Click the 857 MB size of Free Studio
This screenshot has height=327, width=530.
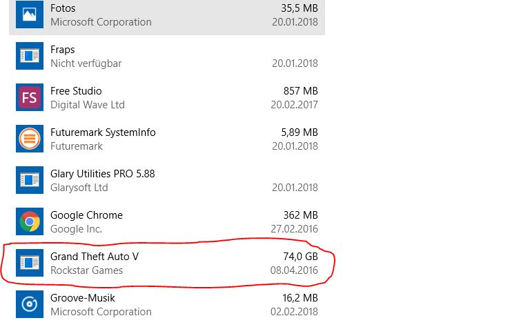pos(300,91)
